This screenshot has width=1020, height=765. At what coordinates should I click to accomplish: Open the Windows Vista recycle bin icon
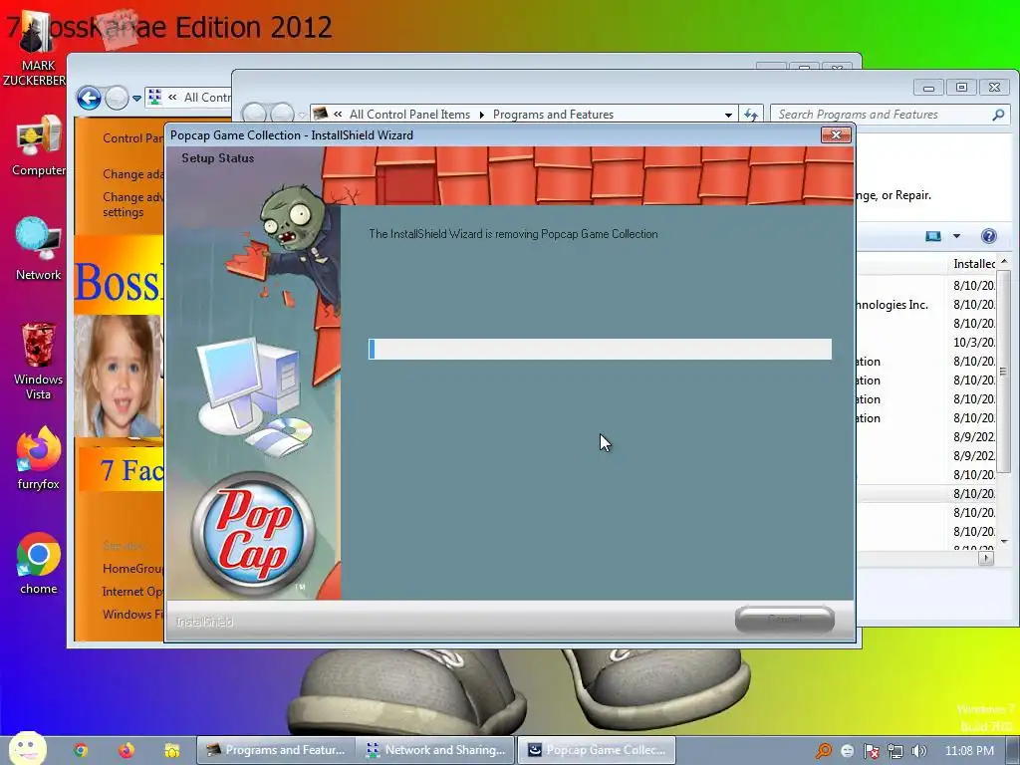[x=38, y=361]
